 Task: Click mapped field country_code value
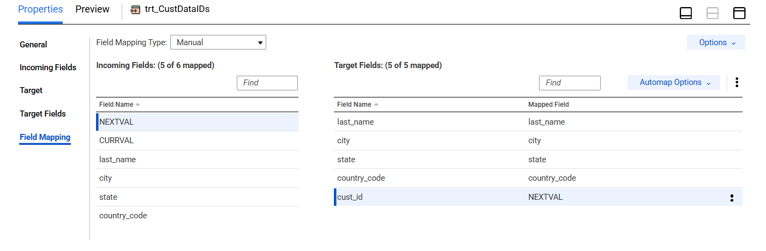[552, 178]
